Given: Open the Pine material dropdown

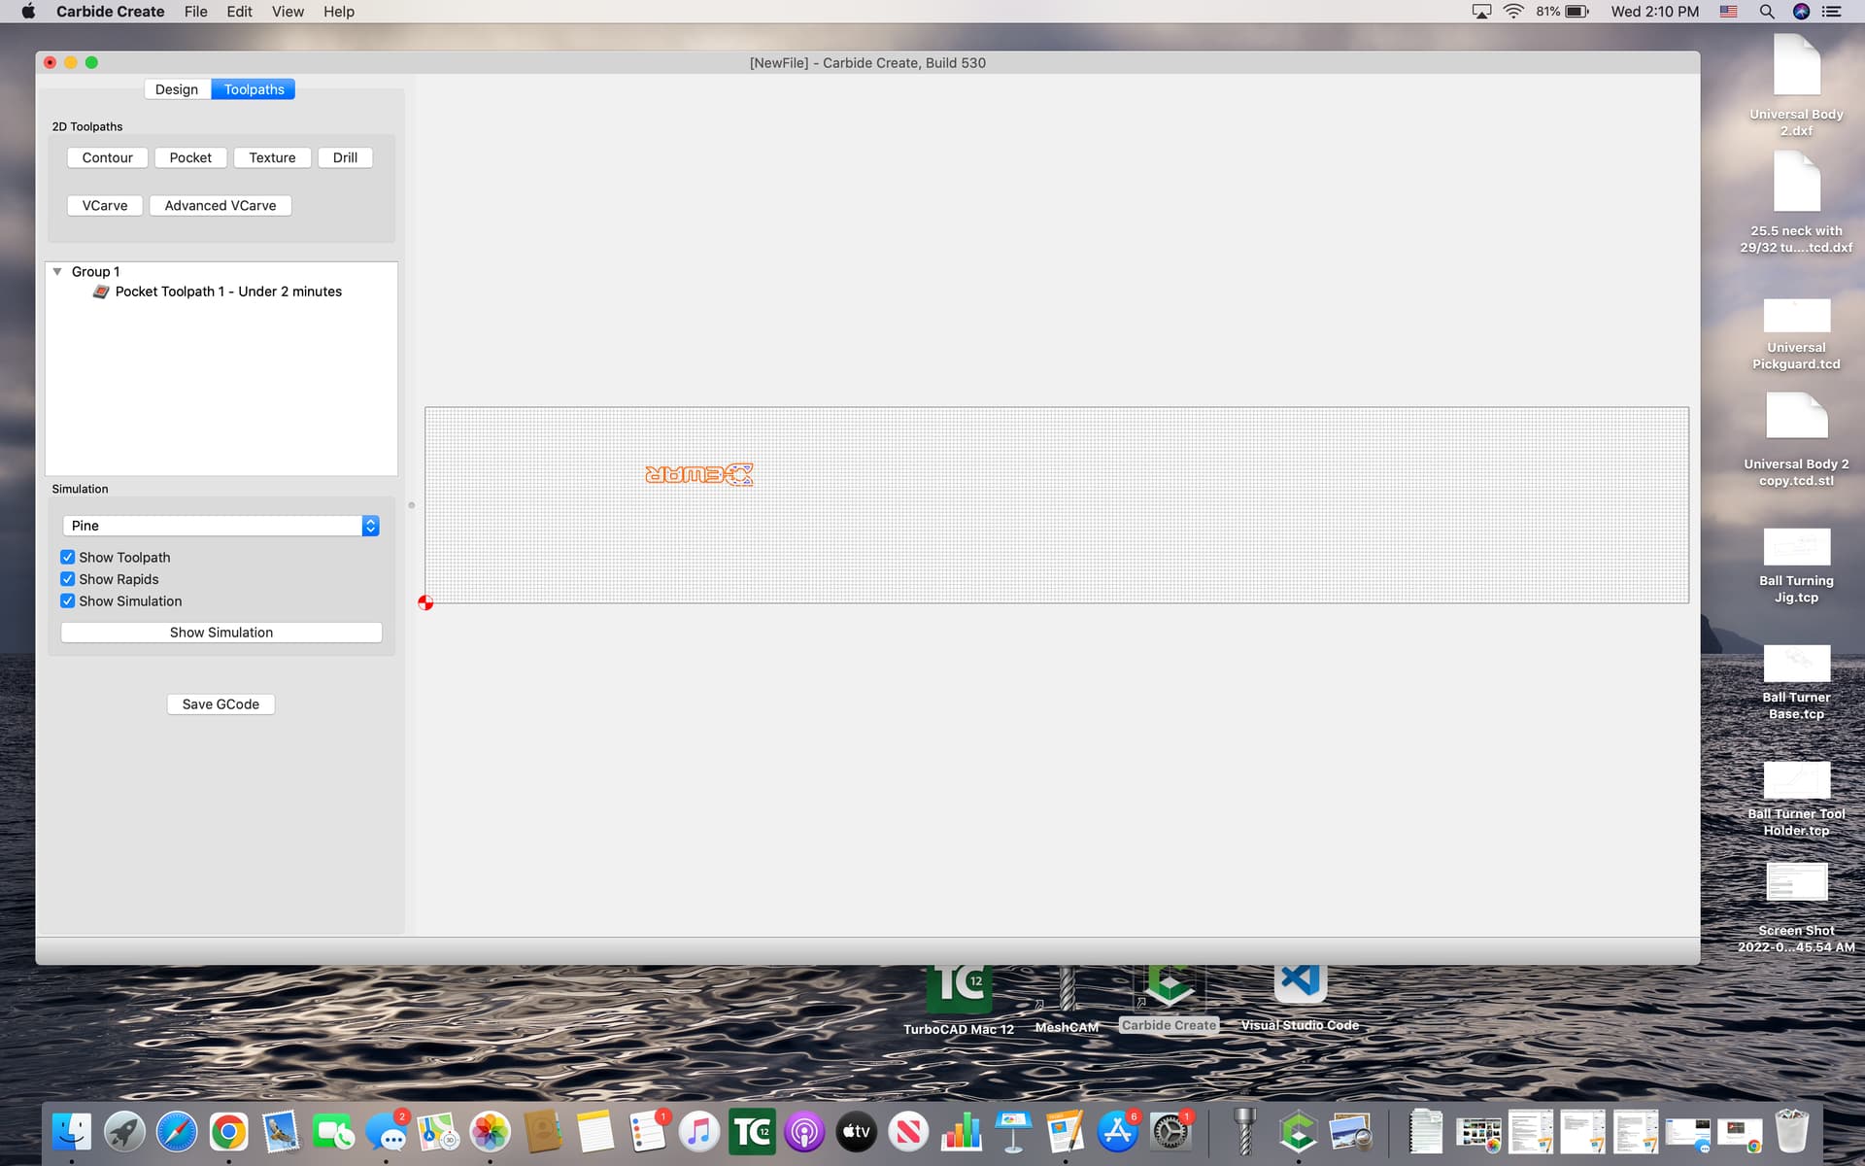Looking at the screenshot, I should coord(221,526).
